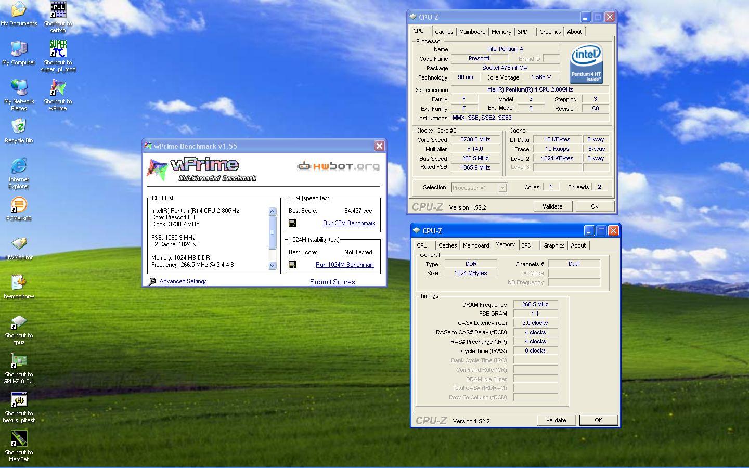This screenshot has height=468, width=749.
Task: Click the Core Voltage 1.568 V field
Action: pos(541,77)
